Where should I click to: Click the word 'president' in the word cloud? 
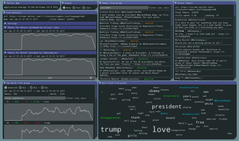click(x=167, y=106)
